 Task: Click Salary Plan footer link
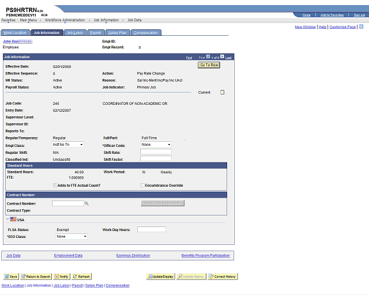94,285
